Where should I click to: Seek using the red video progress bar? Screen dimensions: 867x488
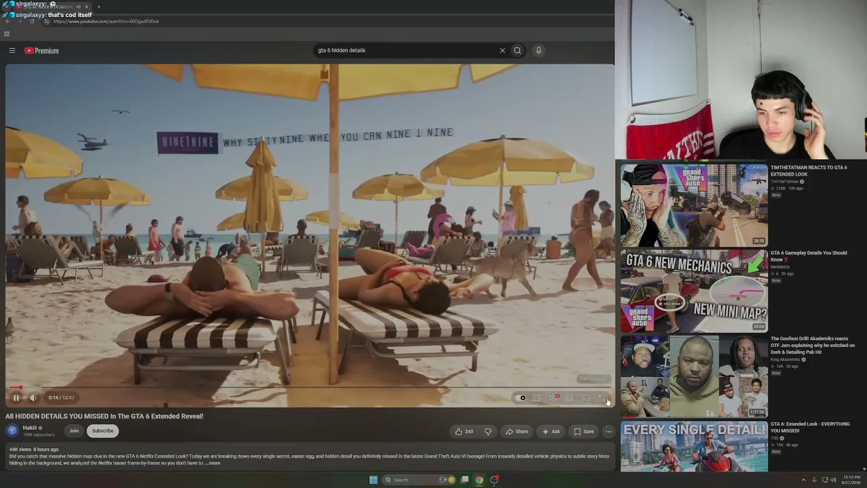[x=310, y=388]
